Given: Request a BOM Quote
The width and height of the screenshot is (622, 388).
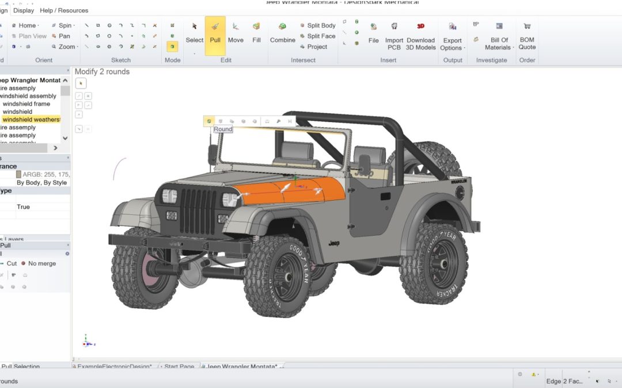Looking at the screenshot, I should [x=527, y=36].
